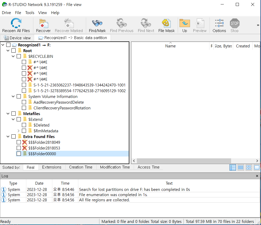Close the Log panel
This screenshot has height=225, width=261.
click(x=257, y=176)
